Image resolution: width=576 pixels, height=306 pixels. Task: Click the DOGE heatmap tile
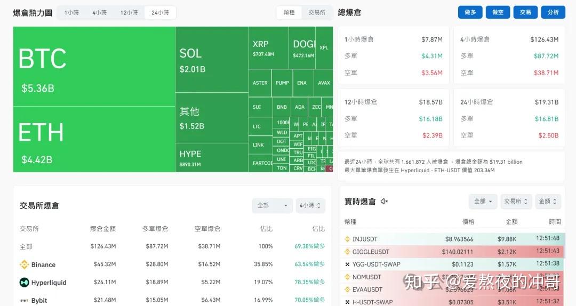click(x=302, y=48)
